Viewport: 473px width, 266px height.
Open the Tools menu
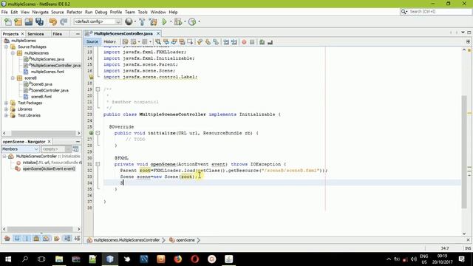point(143,12)
